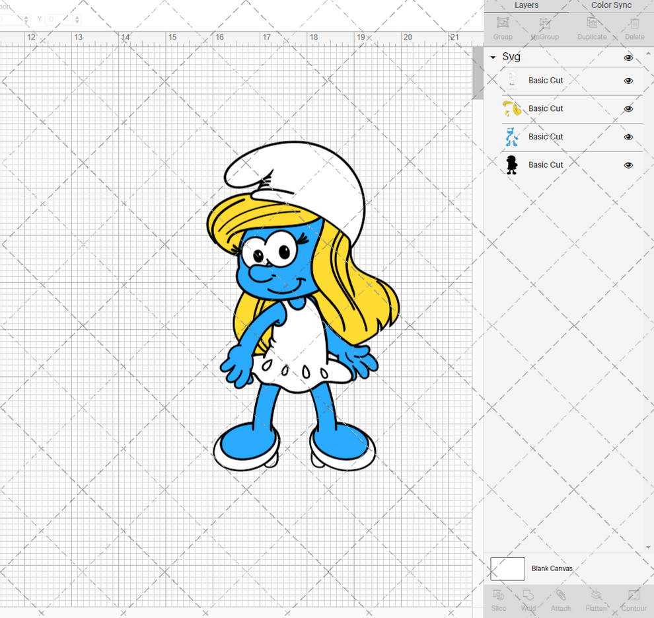Image resolution: width=654 pixels, height=618 pixels.
Task: Click the Blank Canvas row
Action: coord(552,568)
